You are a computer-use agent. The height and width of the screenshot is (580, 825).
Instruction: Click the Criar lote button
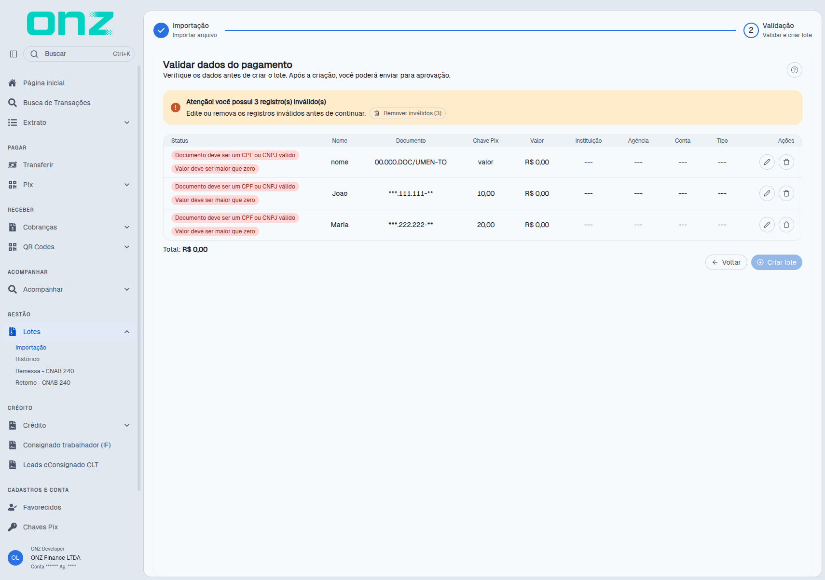[776, 262]
